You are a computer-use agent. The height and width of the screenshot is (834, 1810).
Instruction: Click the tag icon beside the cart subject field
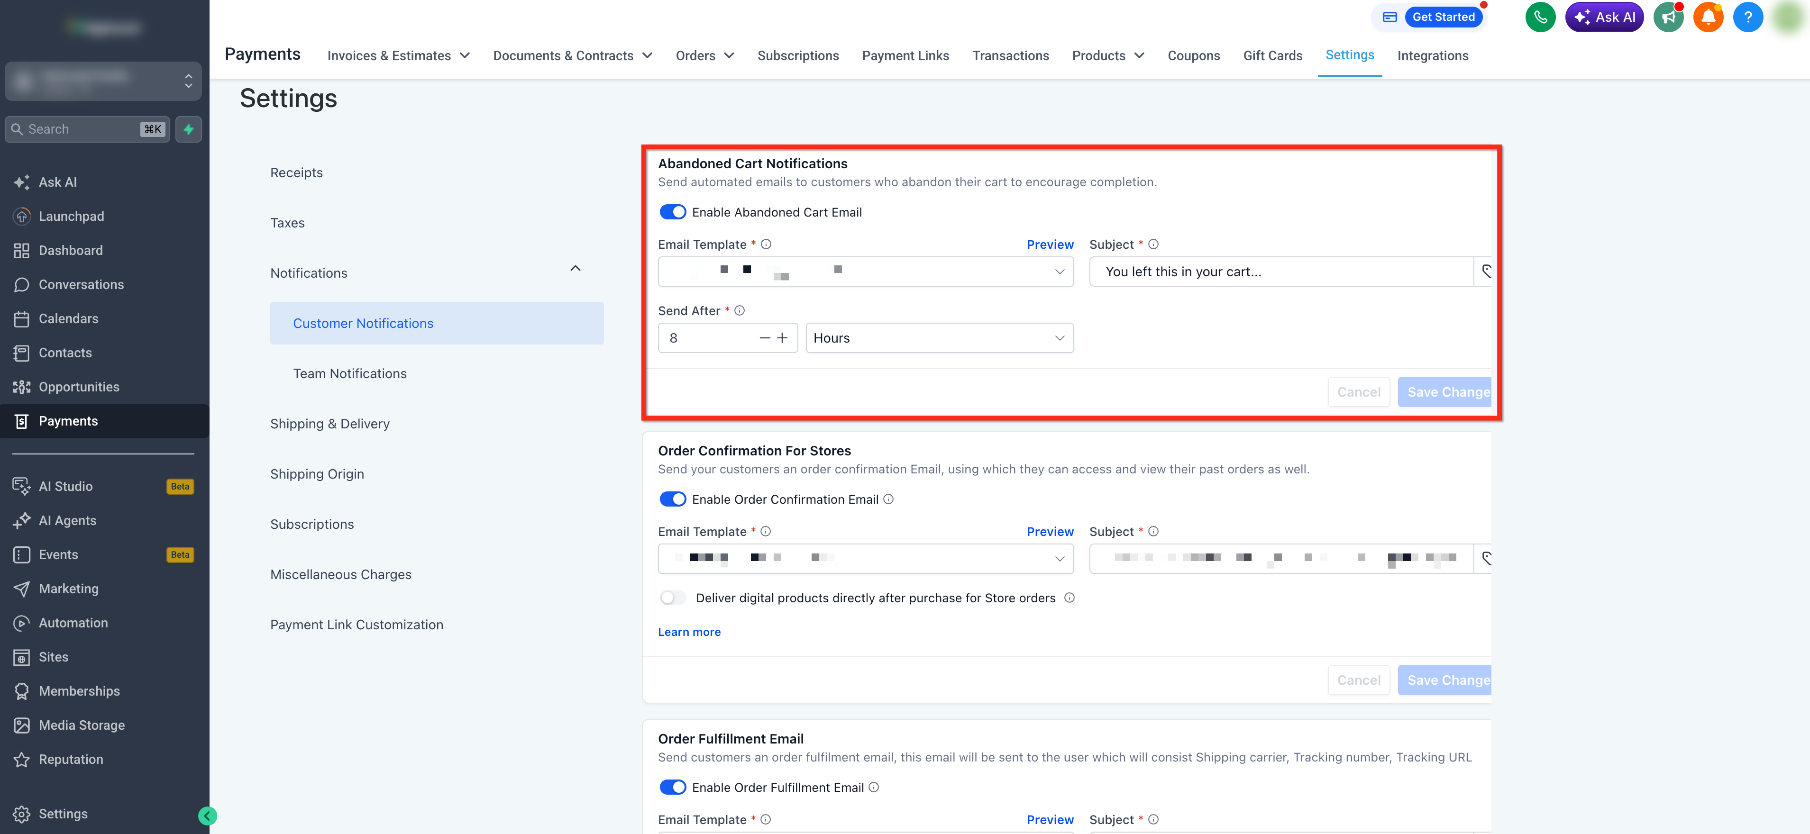pos(1485,271)
